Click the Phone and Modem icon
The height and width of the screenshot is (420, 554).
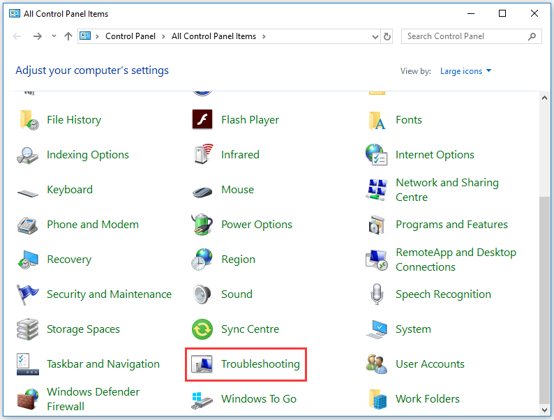pos(27,225)
